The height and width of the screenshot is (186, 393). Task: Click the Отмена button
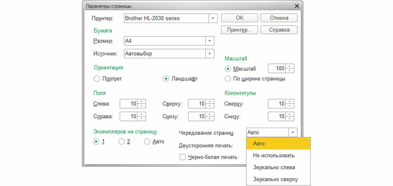pyautogui.click(x=279, y=18)
